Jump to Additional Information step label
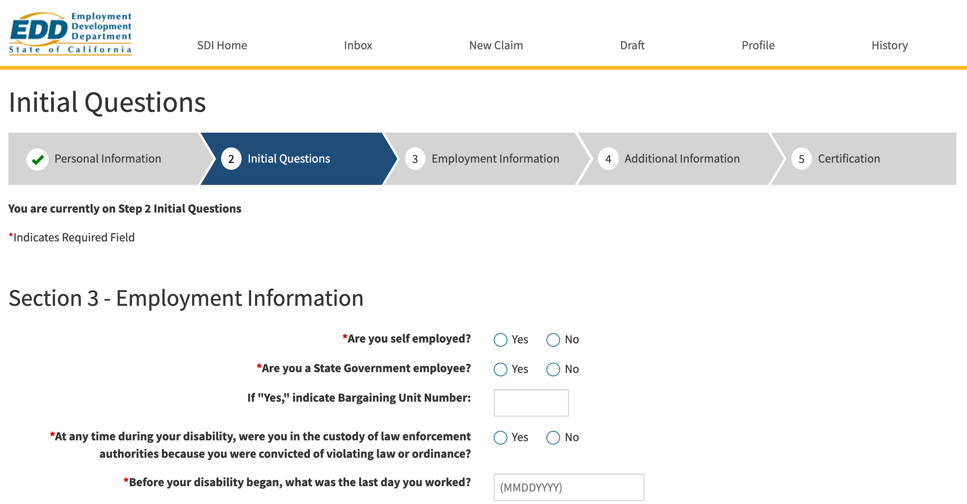The width and height of the screenshot is (967, 504). (x=682, y=159)
